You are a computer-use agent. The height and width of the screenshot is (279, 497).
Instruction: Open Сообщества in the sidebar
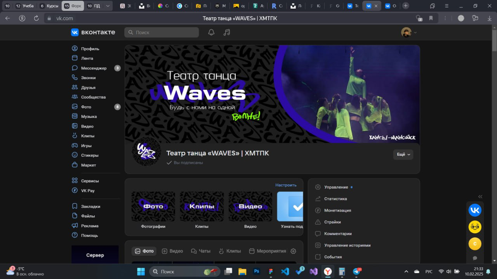click(89, 97)
